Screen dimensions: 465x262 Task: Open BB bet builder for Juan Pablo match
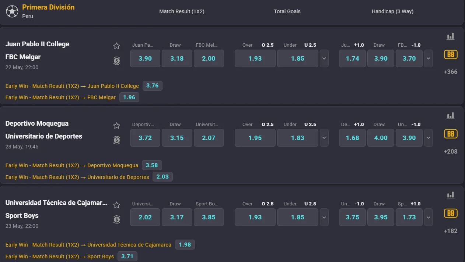451,54
